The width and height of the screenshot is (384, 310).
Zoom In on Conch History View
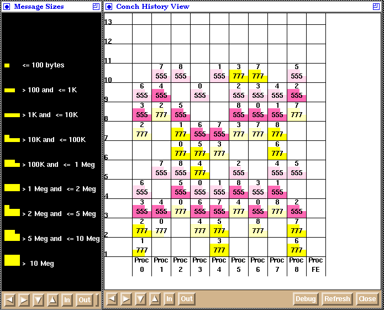(x=170, y=299)
